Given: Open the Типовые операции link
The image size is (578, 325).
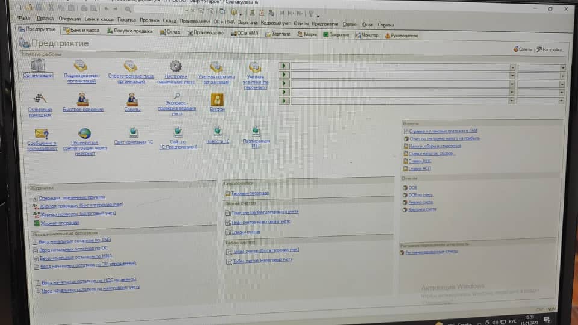Looking at the screenshot, I should coord(249,193).
